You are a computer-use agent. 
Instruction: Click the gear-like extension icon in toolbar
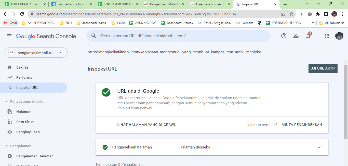pyautogui.click(x=310, y=14)
